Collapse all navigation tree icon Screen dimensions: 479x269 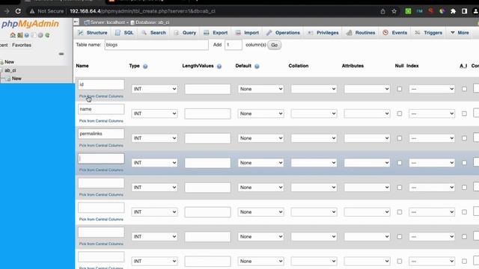(x=61, y=54)
